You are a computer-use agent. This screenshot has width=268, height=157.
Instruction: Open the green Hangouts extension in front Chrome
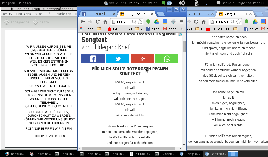[x=148, y=21]
